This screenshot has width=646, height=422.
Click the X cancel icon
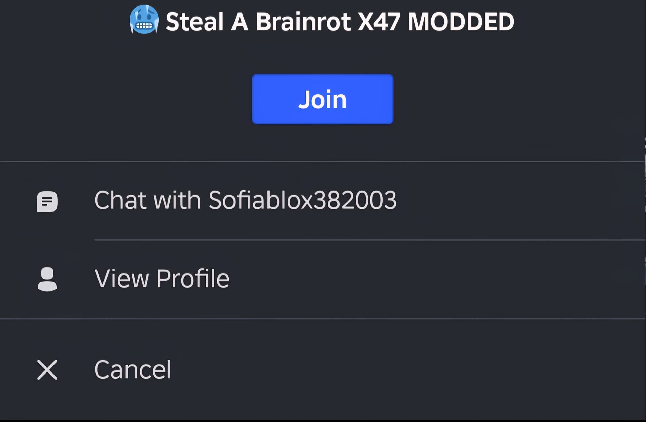click(x=47, y=370)
